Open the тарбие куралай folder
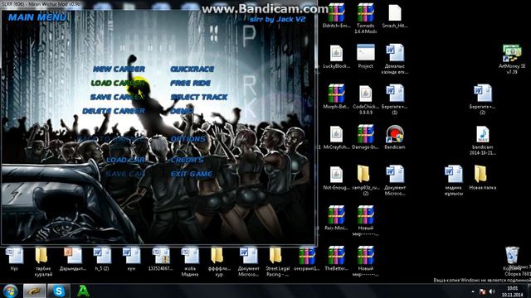 point(41,256)
